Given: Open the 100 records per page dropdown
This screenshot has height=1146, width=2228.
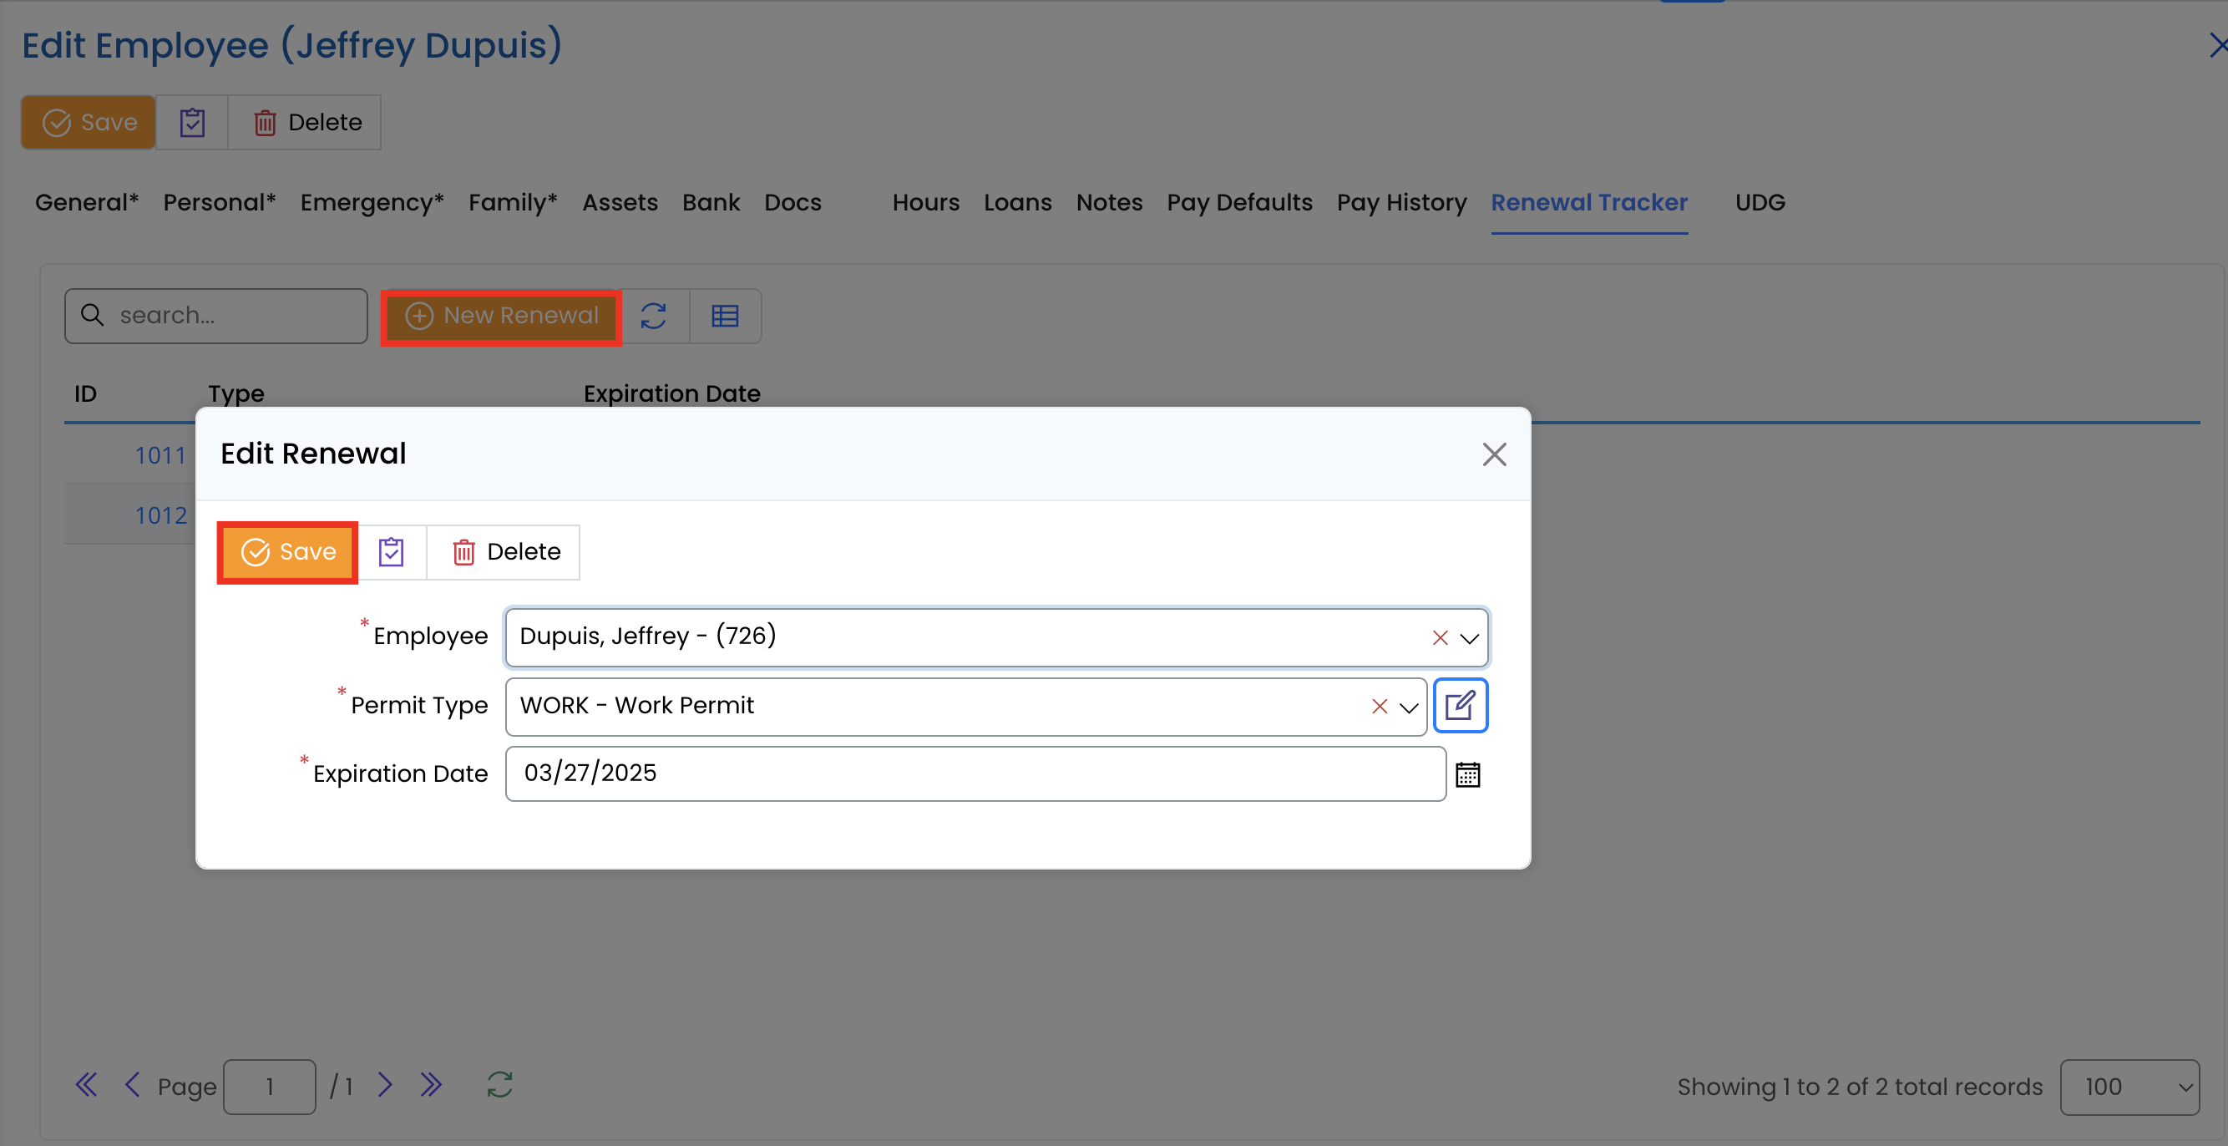Looking at the screenshot, I should tap(2129, 1087).
